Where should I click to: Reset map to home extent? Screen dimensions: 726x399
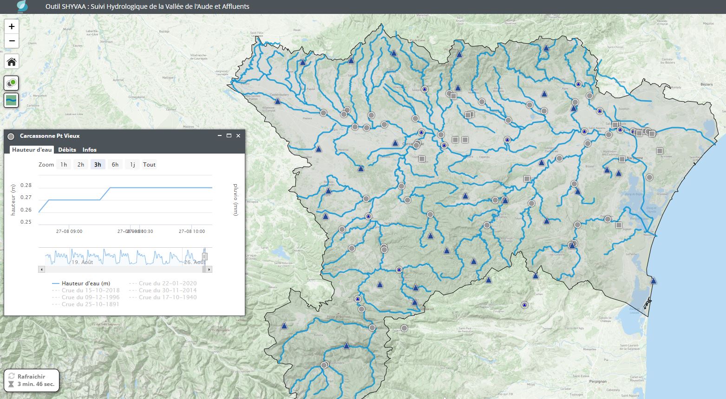tap(12, 62)
